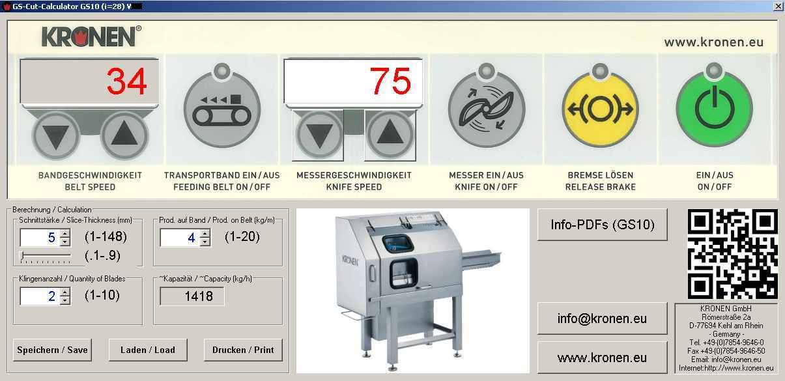Decrease slice thickness with spinner down
Viewport: 785px width, 381px height.
point(64,242)
